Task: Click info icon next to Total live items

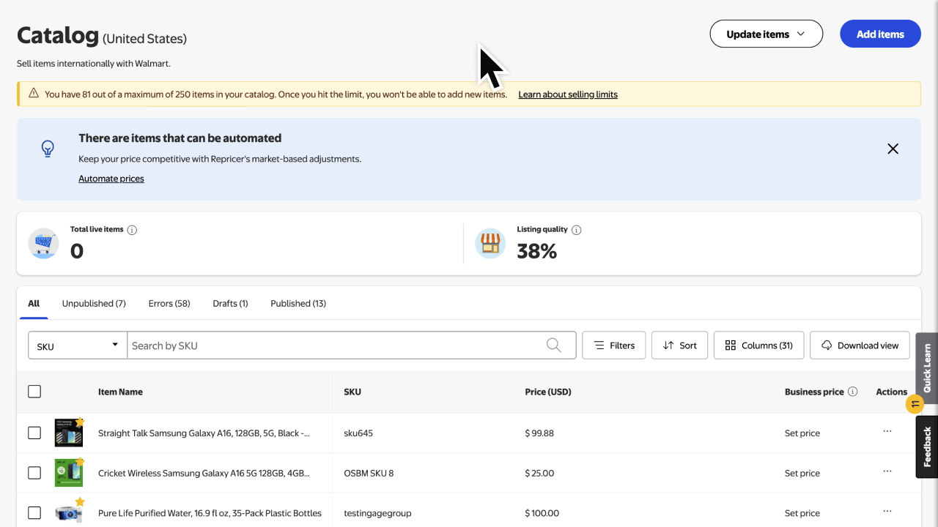Action: tap(132, 230)
